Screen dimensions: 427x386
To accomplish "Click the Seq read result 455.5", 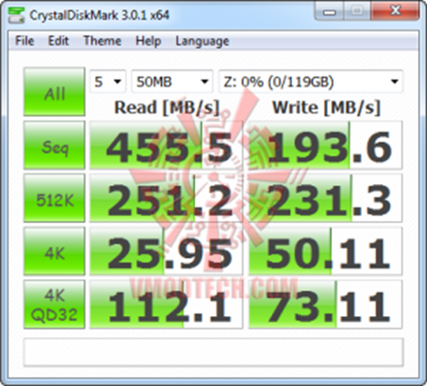I will tap(166, 145).
